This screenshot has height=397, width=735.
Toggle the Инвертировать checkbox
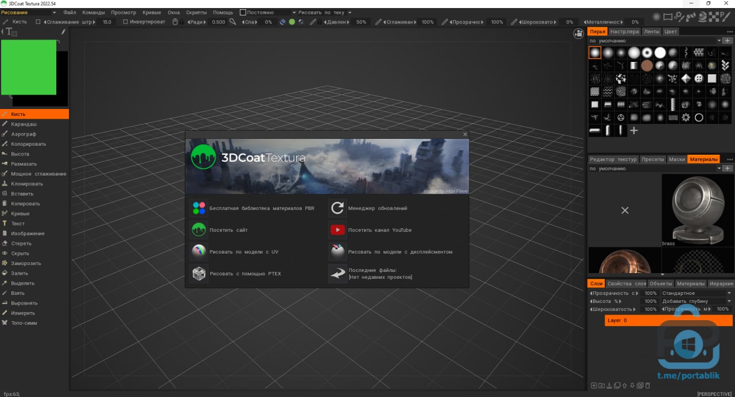click(x=126, y=22)
